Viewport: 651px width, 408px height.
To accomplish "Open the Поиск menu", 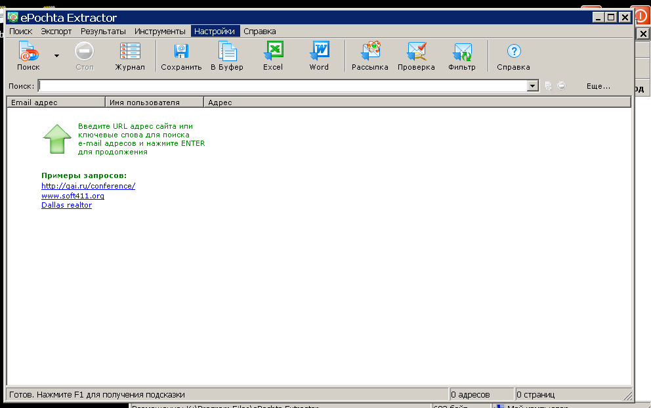I will (21, 31).
